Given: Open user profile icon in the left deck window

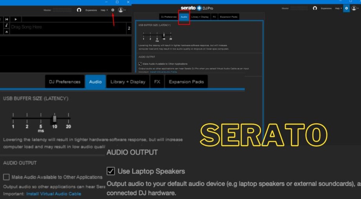Looking at the screenshot, I should click(x=120, y=10).
